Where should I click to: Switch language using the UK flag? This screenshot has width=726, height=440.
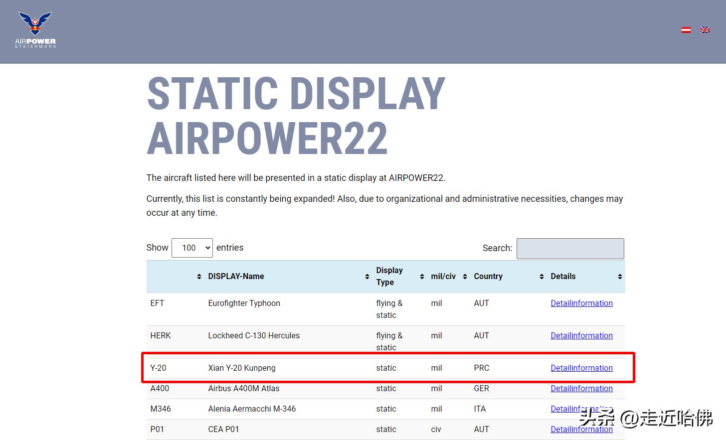coord(705,30)
